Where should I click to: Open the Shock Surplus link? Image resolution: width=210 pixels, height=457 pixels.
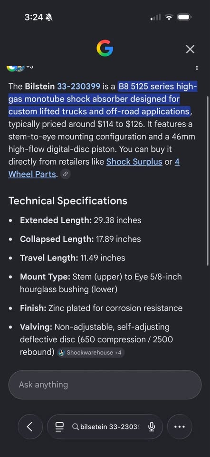click(134, 162)
